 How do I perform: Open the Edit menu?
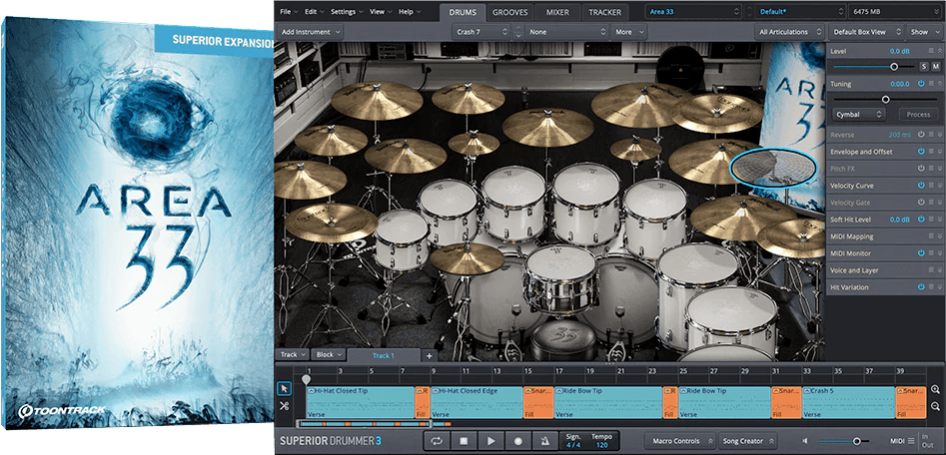pos(314,11)
